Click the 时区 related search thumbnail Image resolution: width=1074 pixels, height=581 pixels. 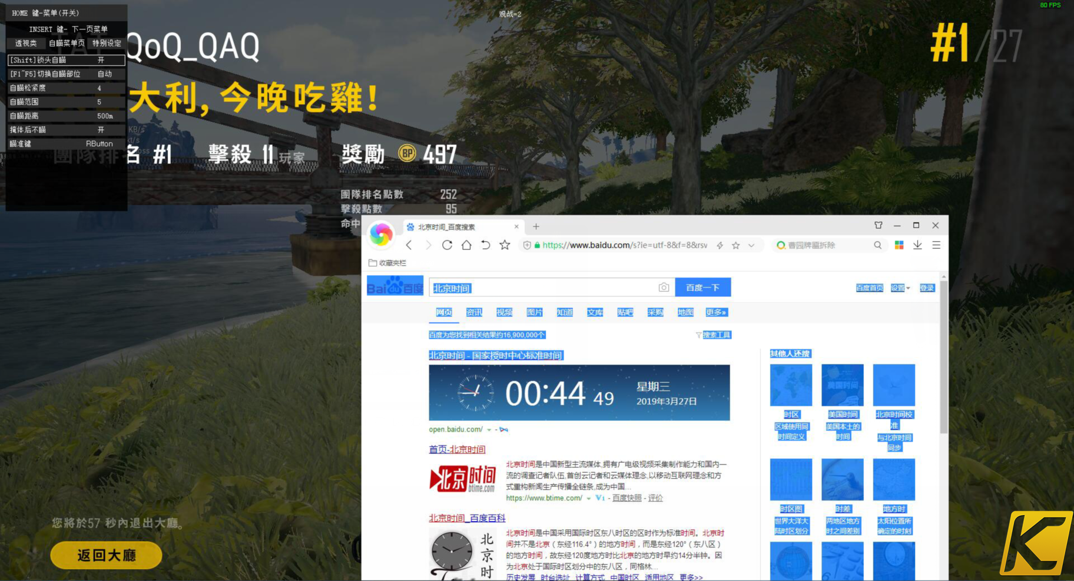point(791,385)
